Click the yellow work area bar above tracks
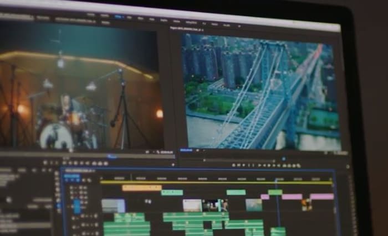 pos(216,183)
